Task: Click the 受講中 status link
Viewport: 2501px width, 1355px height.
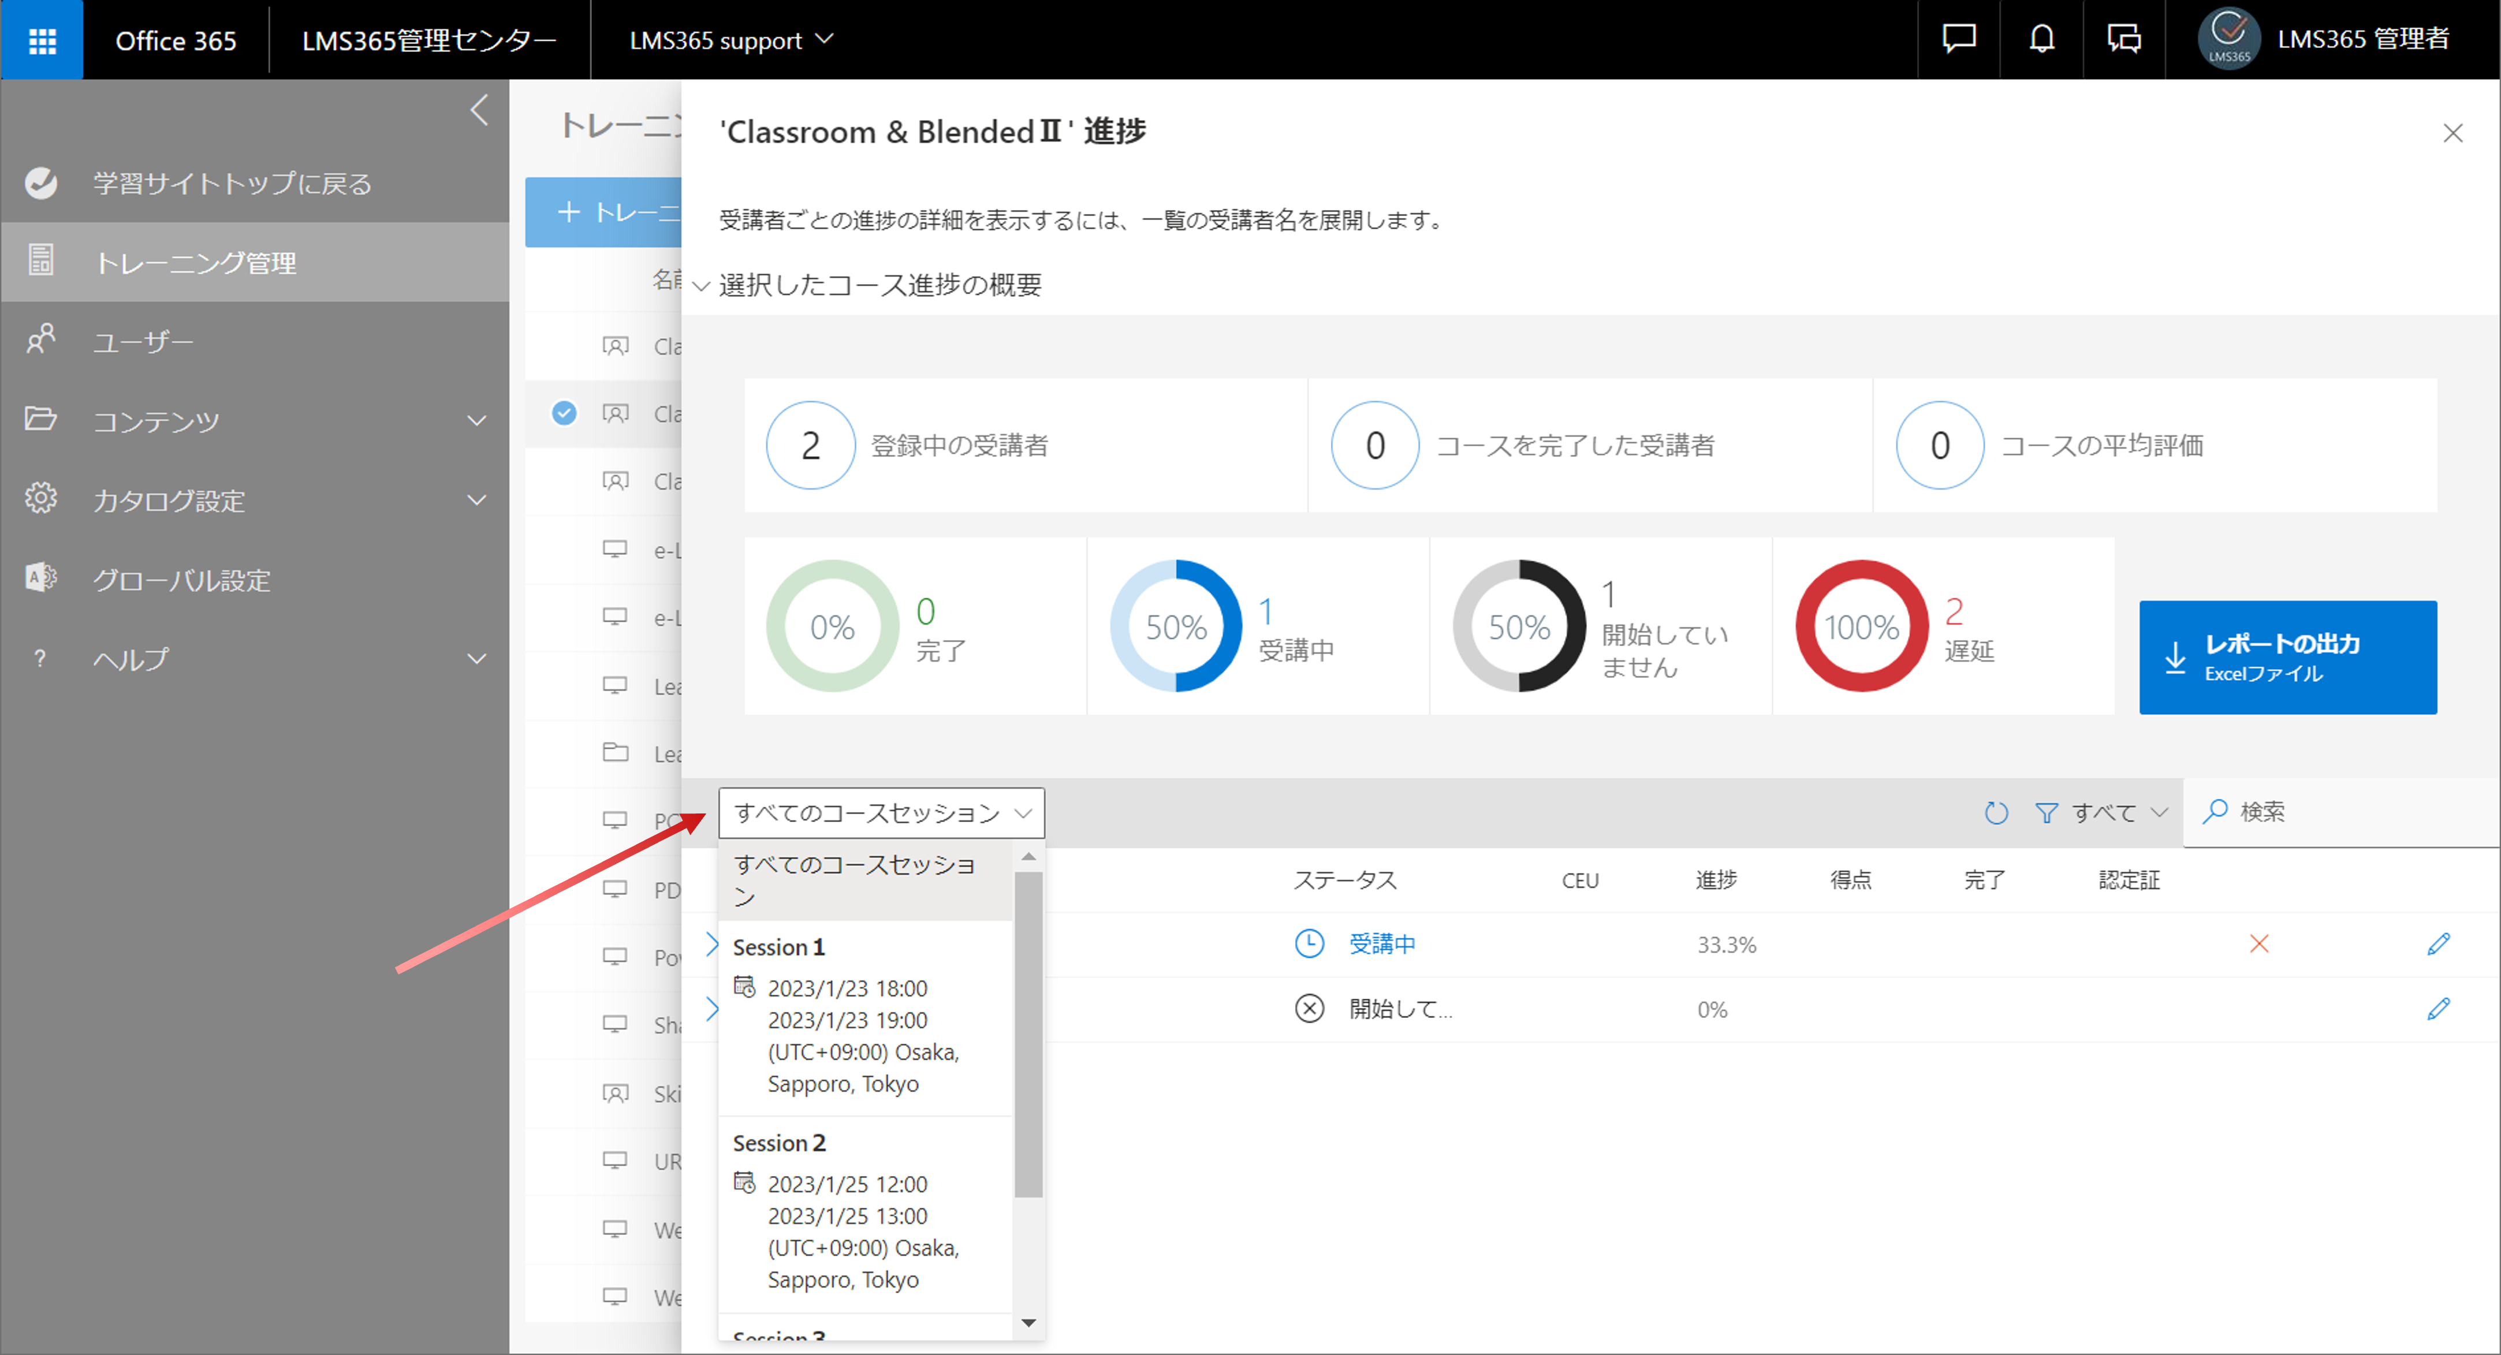Action: click(x=1381, y=943)
